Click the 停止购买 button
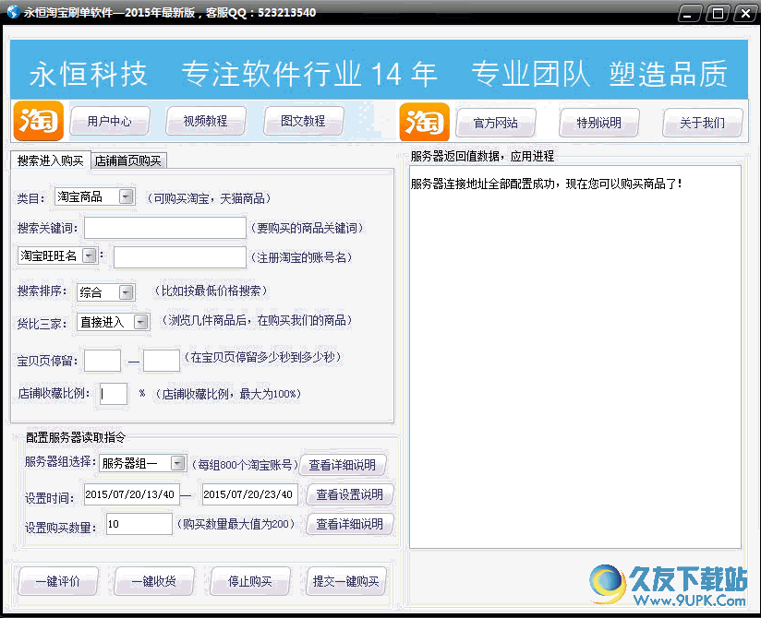The height and width of the screenshot is (618, 761). pos(250,581)
